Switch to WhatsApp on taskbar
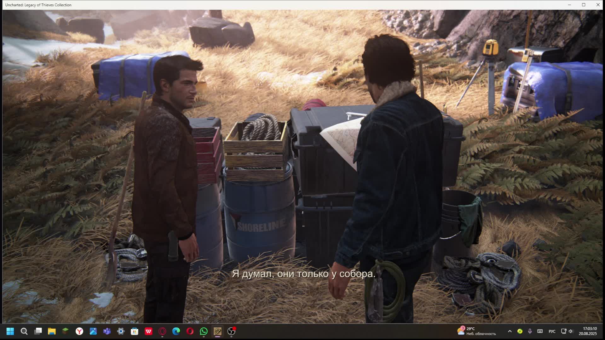The width and height of the screenshot is (605, 340). point(204,331)
